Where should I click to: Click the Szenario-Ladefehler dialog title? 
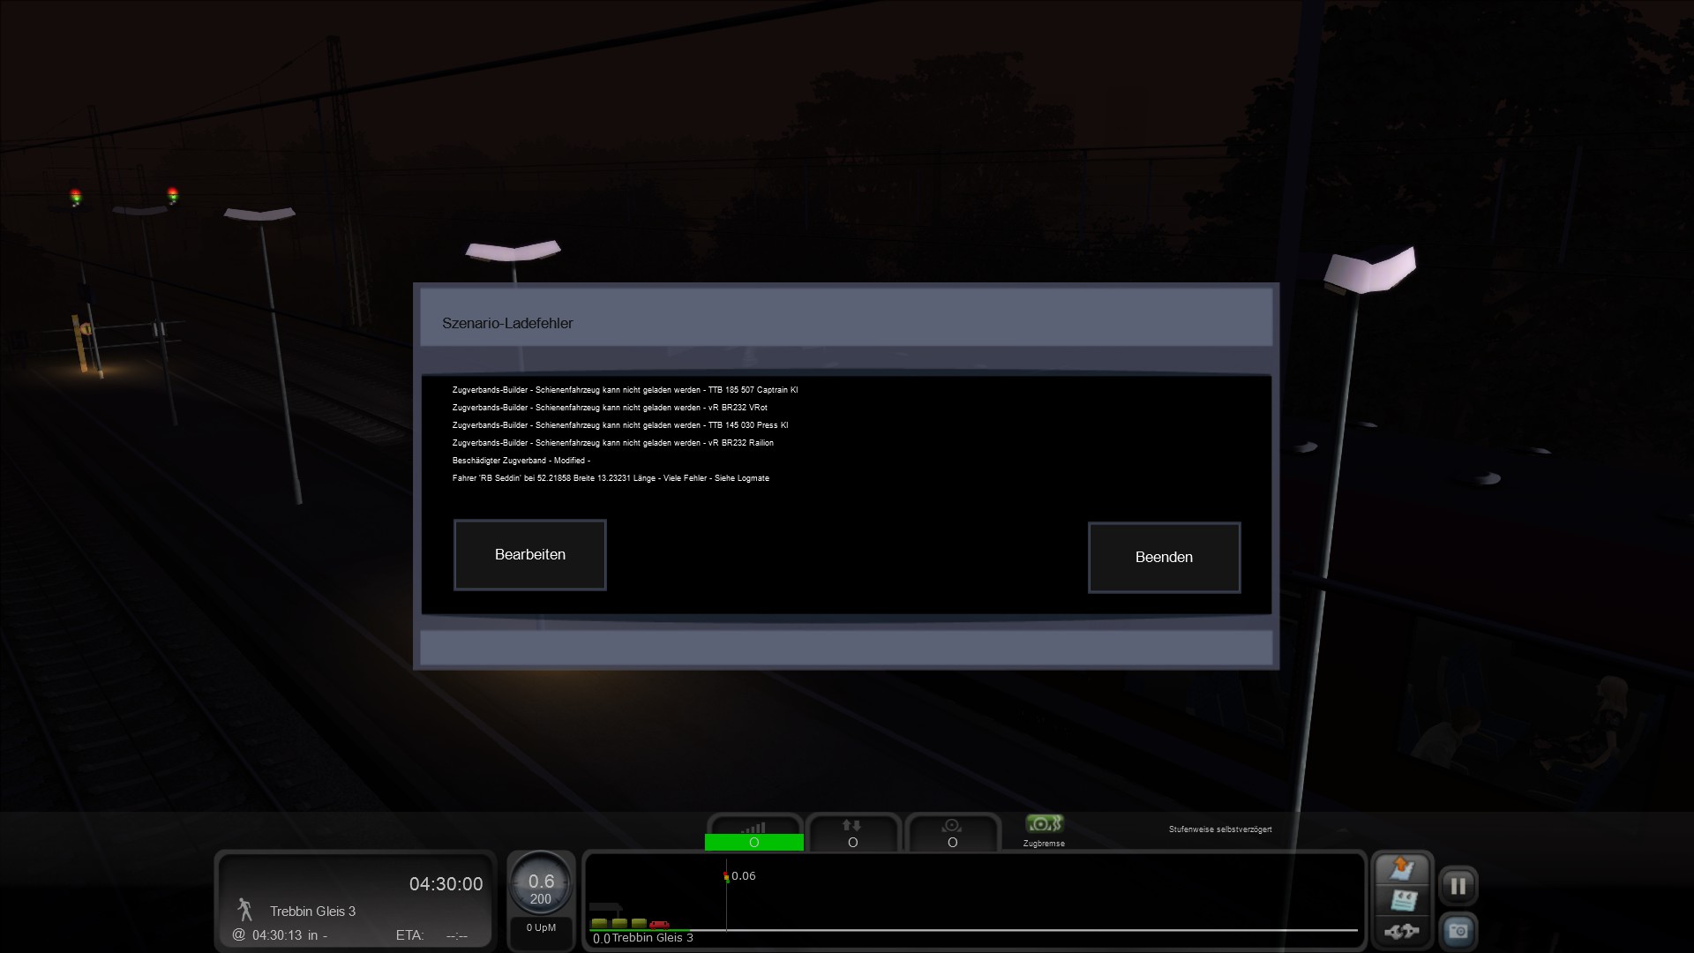point(507,323)
